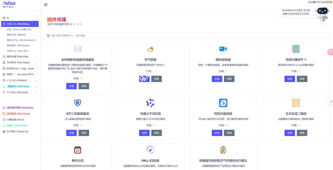Viewport: 333px width, 170px height.
Task: View details of ICP filing plugin
Action: (x=84, y=133)
